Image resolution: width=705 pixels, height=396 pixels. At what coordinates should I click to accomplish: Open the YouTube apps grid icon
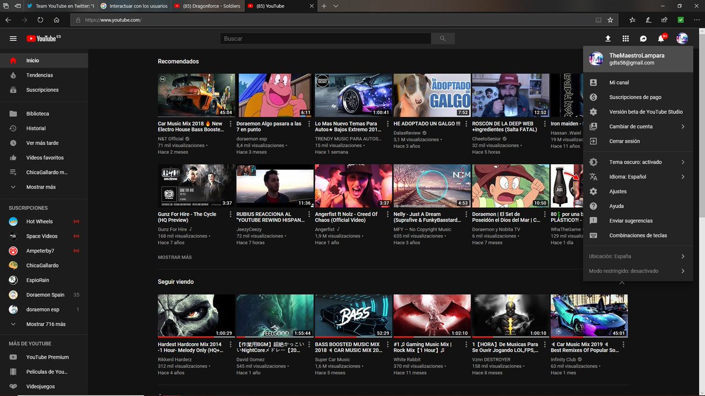pos(626,39)
